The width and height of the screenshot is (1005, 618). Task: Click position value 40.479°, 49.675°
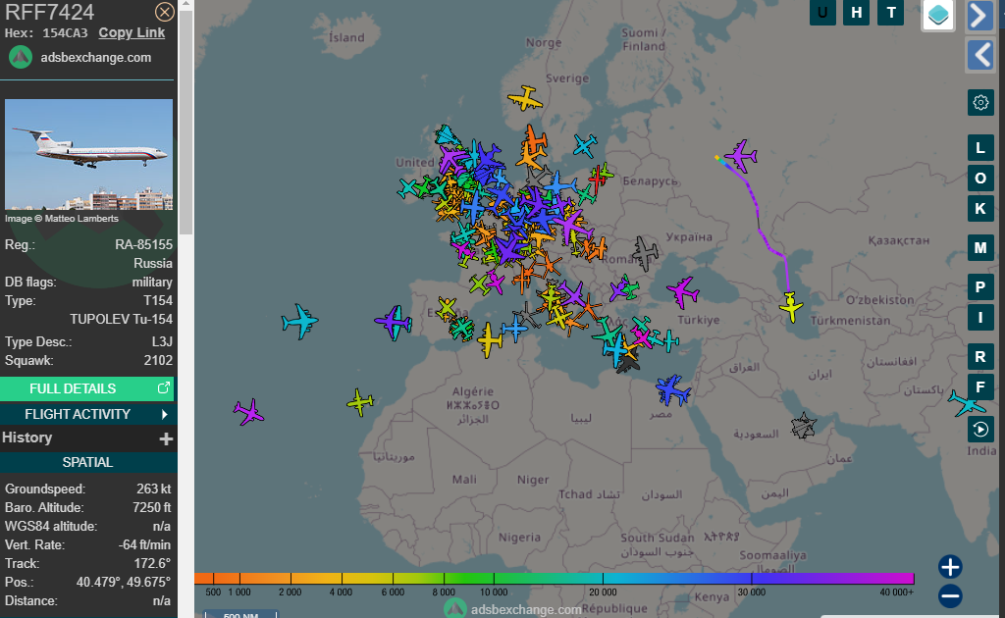tap(123, 582)
